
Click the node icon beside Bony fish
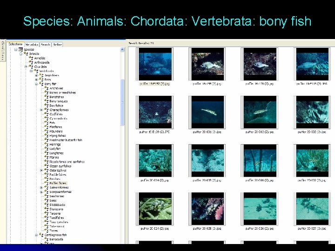(41, 84)
